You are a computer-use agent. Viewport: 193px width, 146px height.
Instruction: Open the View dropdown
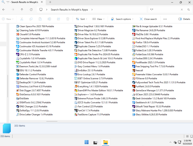click(x=98, y=19)
